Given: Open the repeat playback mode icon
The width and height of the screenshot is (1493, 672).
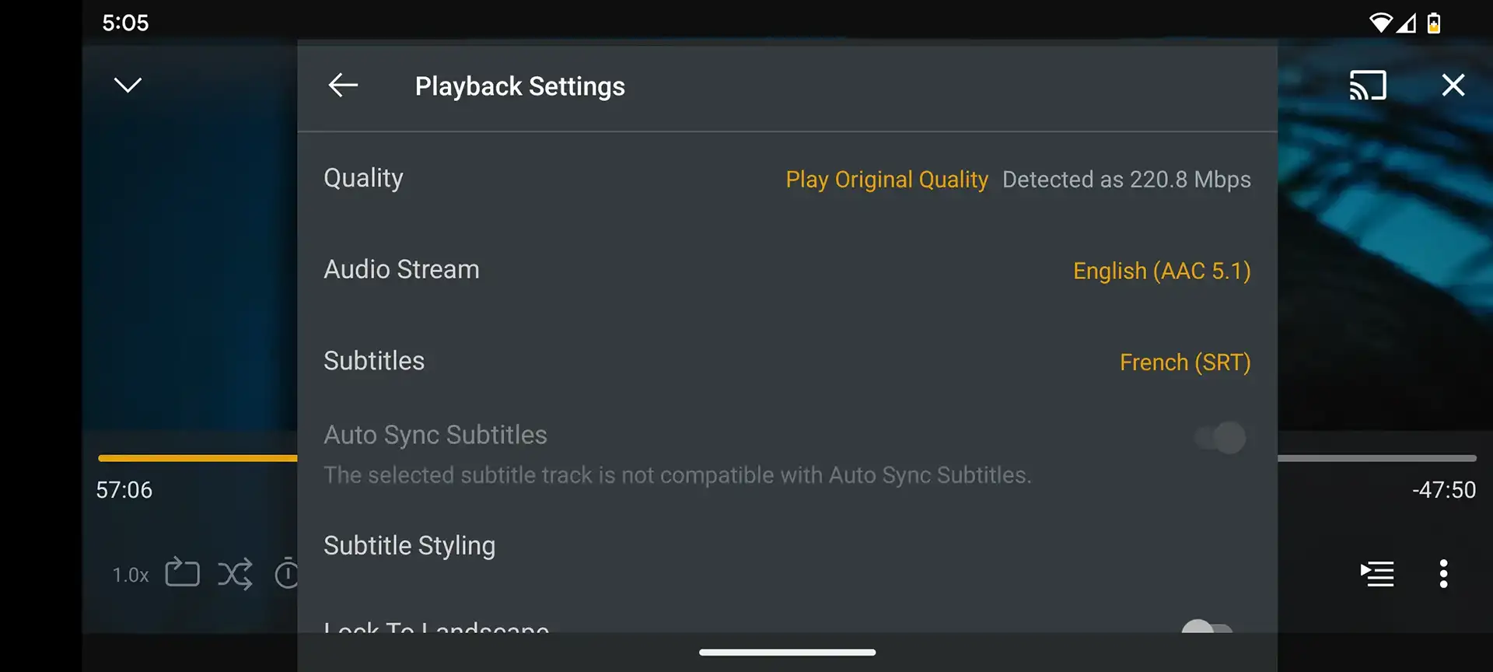Looking at the screenshot, I should (x=182, y=573).
